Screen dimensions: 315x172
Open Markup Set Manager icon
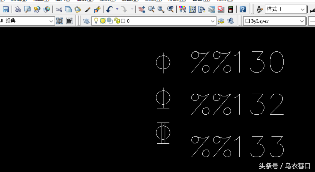[221, 9]
